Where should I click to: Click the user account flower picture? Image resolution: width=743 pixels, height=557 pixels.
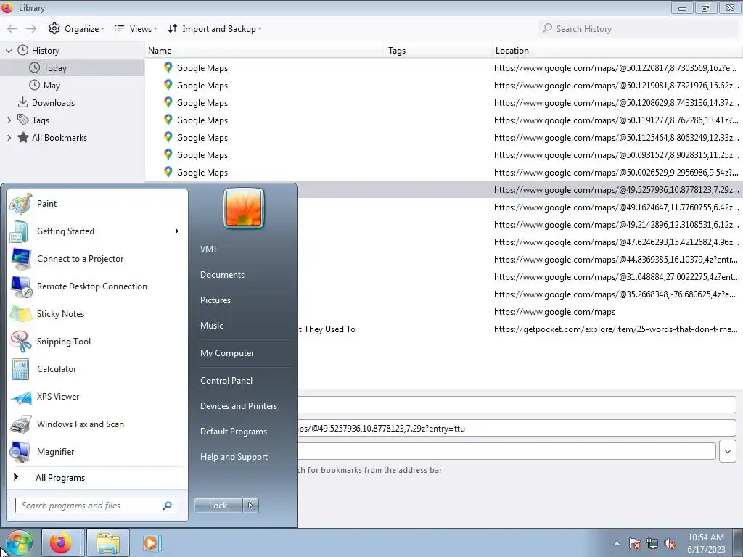coord(244,208)
